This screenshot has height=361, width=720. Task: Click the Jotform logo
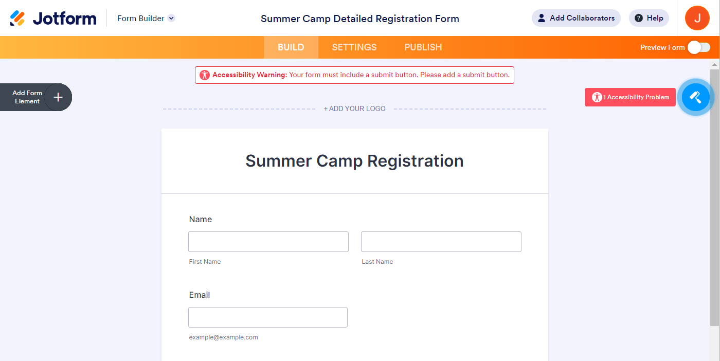pos(53,19)
